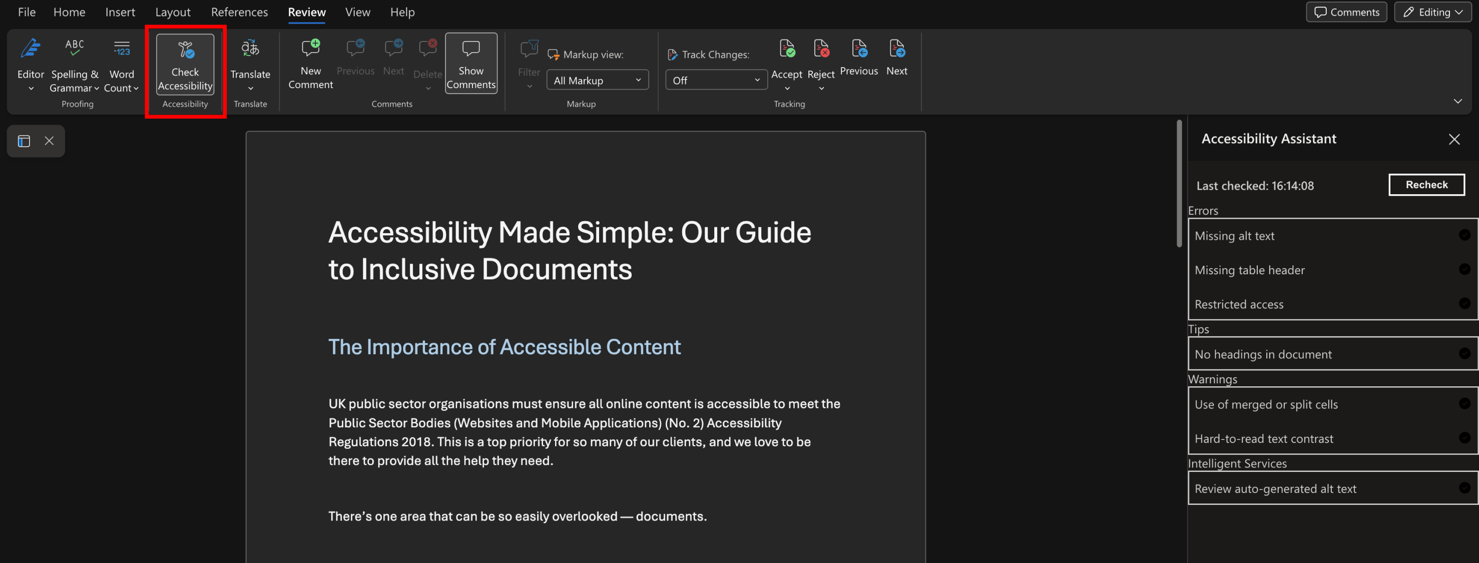Switch to the References tab

(x=239, y=12)
